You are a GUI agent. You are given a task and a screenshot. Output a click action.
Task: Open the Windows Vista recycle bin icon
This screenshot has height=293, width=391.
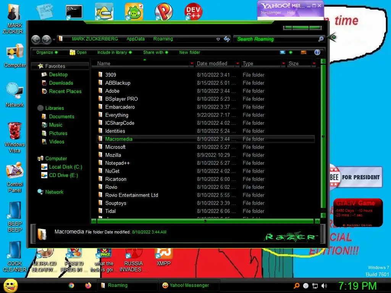(x=15, y=137)
